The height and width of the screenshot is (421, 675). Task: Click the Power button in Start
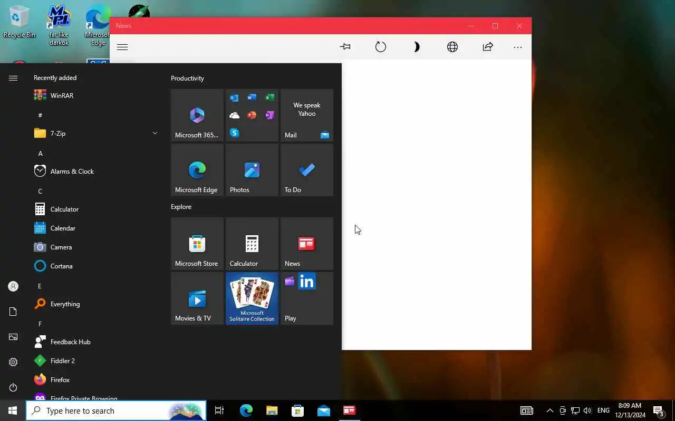click(x=13, y=387)
